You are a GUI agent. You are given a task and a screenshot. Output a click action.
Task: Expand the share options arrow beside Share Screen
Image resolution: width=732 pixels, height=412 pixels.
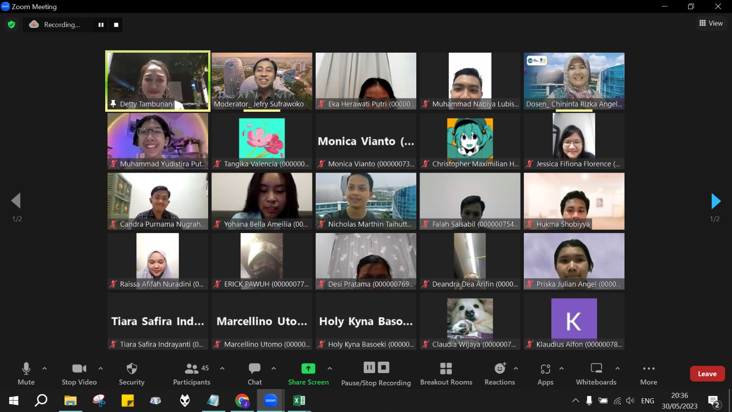pyautogui.click(x=329, y=368)
